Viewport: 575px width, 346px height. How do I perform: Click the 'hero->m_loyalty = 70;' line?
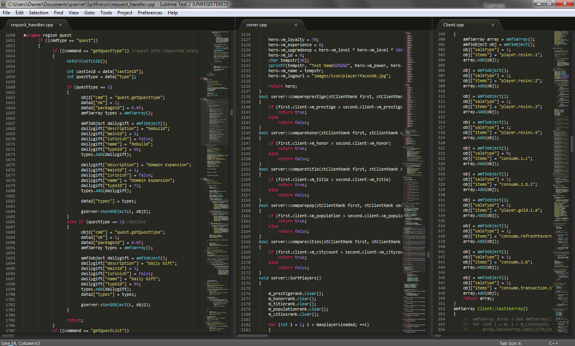[x=293, y=39]
